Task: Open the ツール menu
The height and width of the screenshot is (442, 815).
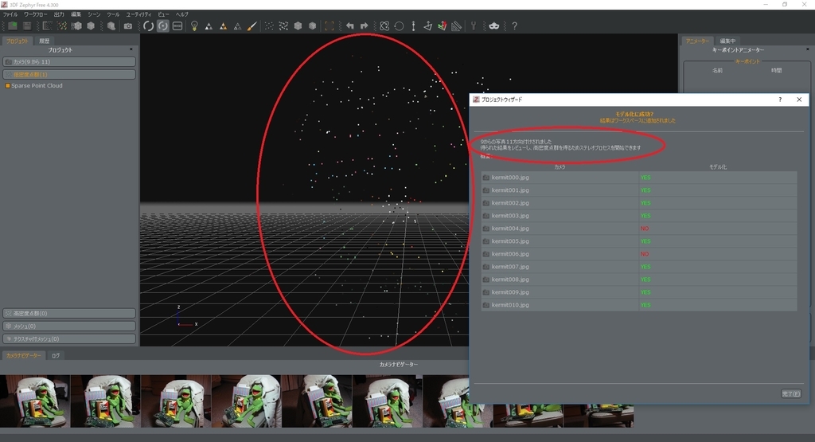Action: [113, 14]
